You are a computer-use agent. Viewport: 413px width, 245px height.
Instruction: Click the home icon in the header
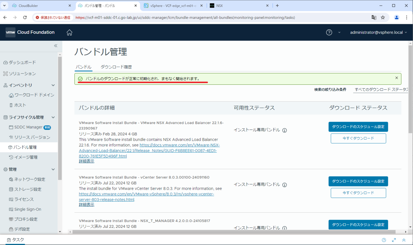click(x=70, y=32)
